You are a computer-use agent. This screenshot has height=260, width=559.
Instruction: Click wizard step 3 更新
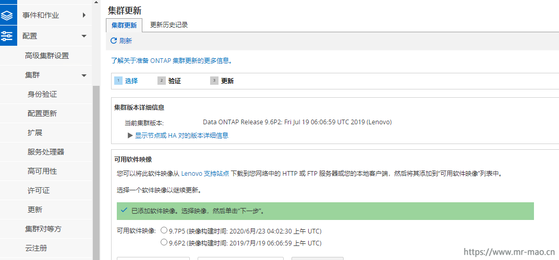point(222,81)
